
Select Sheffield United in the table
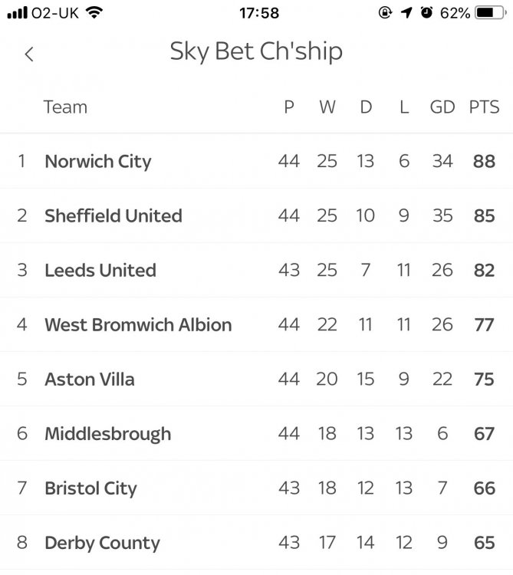[113, 215]
